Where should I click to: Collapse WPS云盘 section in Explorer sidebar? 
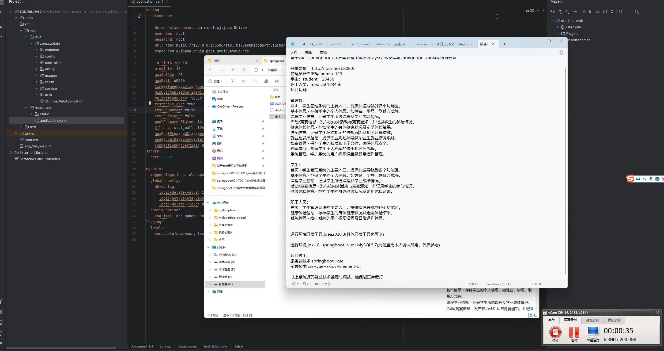208,203
